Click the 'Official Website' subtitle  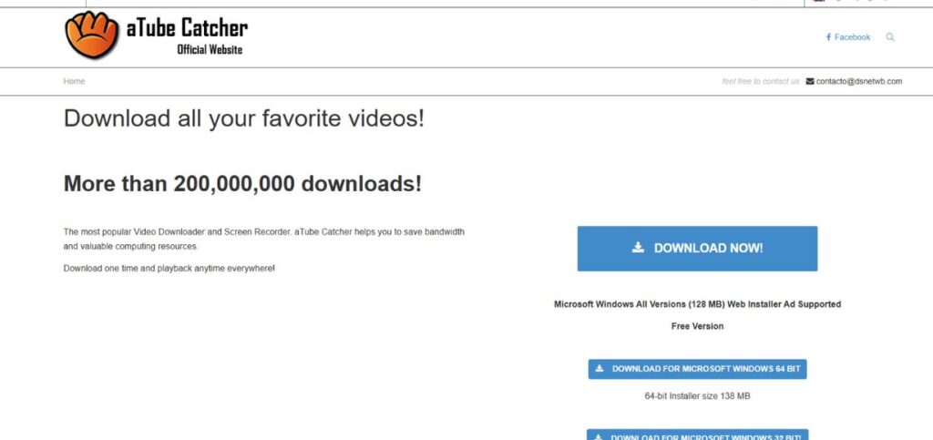click(x=210, y=50)
